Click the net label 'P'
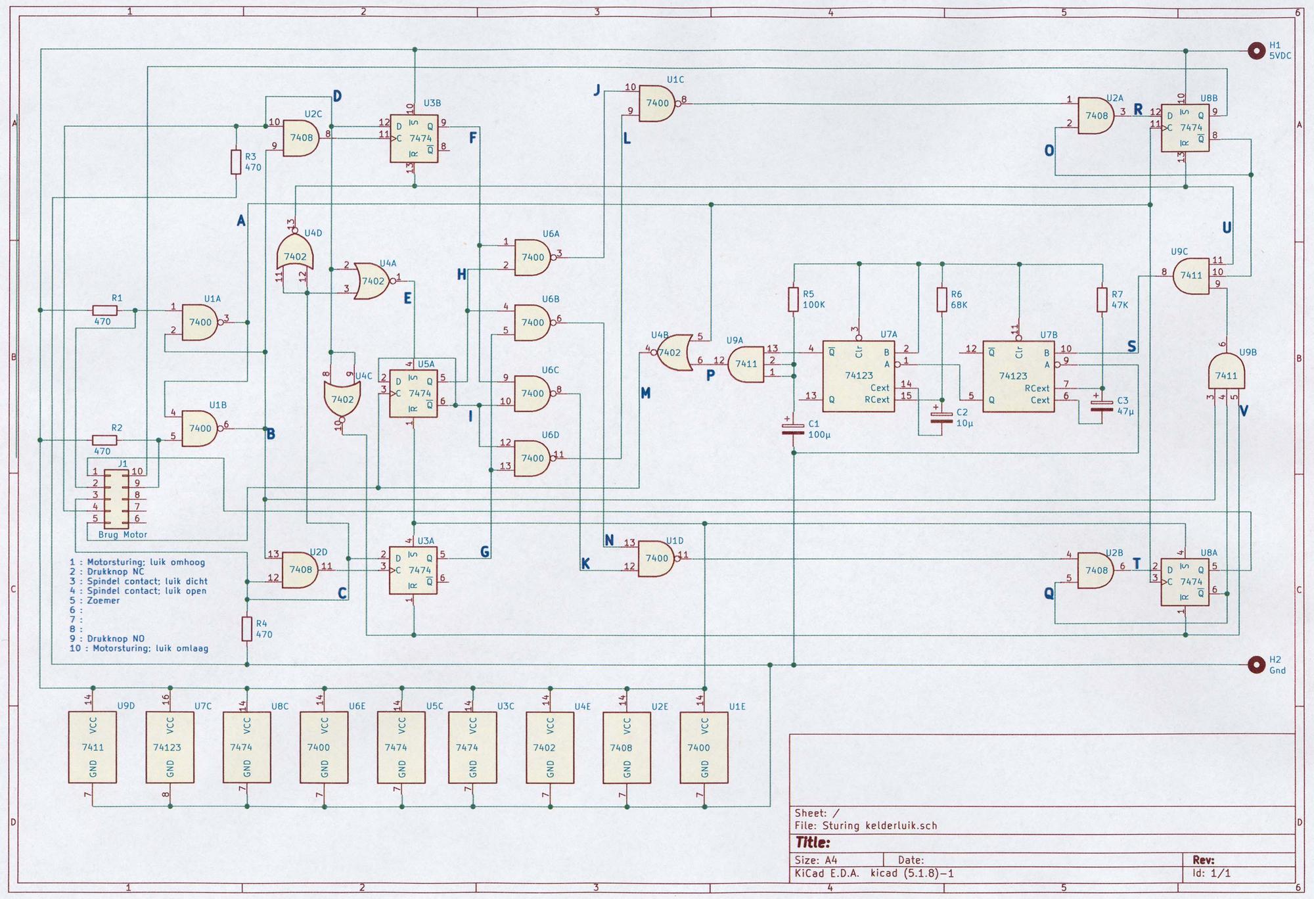 coord(710,376)
